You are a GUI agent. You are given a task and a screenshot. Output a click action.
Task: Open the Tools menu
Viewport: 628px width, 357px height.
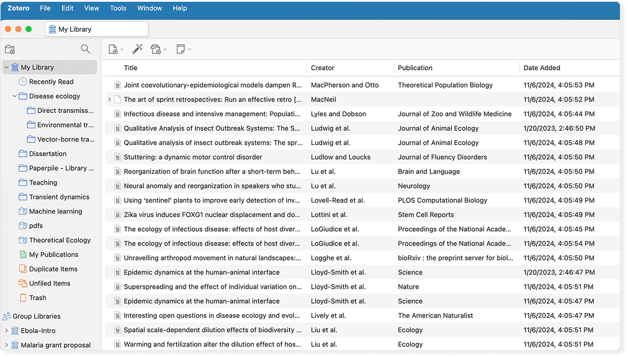tap(118, 8)
